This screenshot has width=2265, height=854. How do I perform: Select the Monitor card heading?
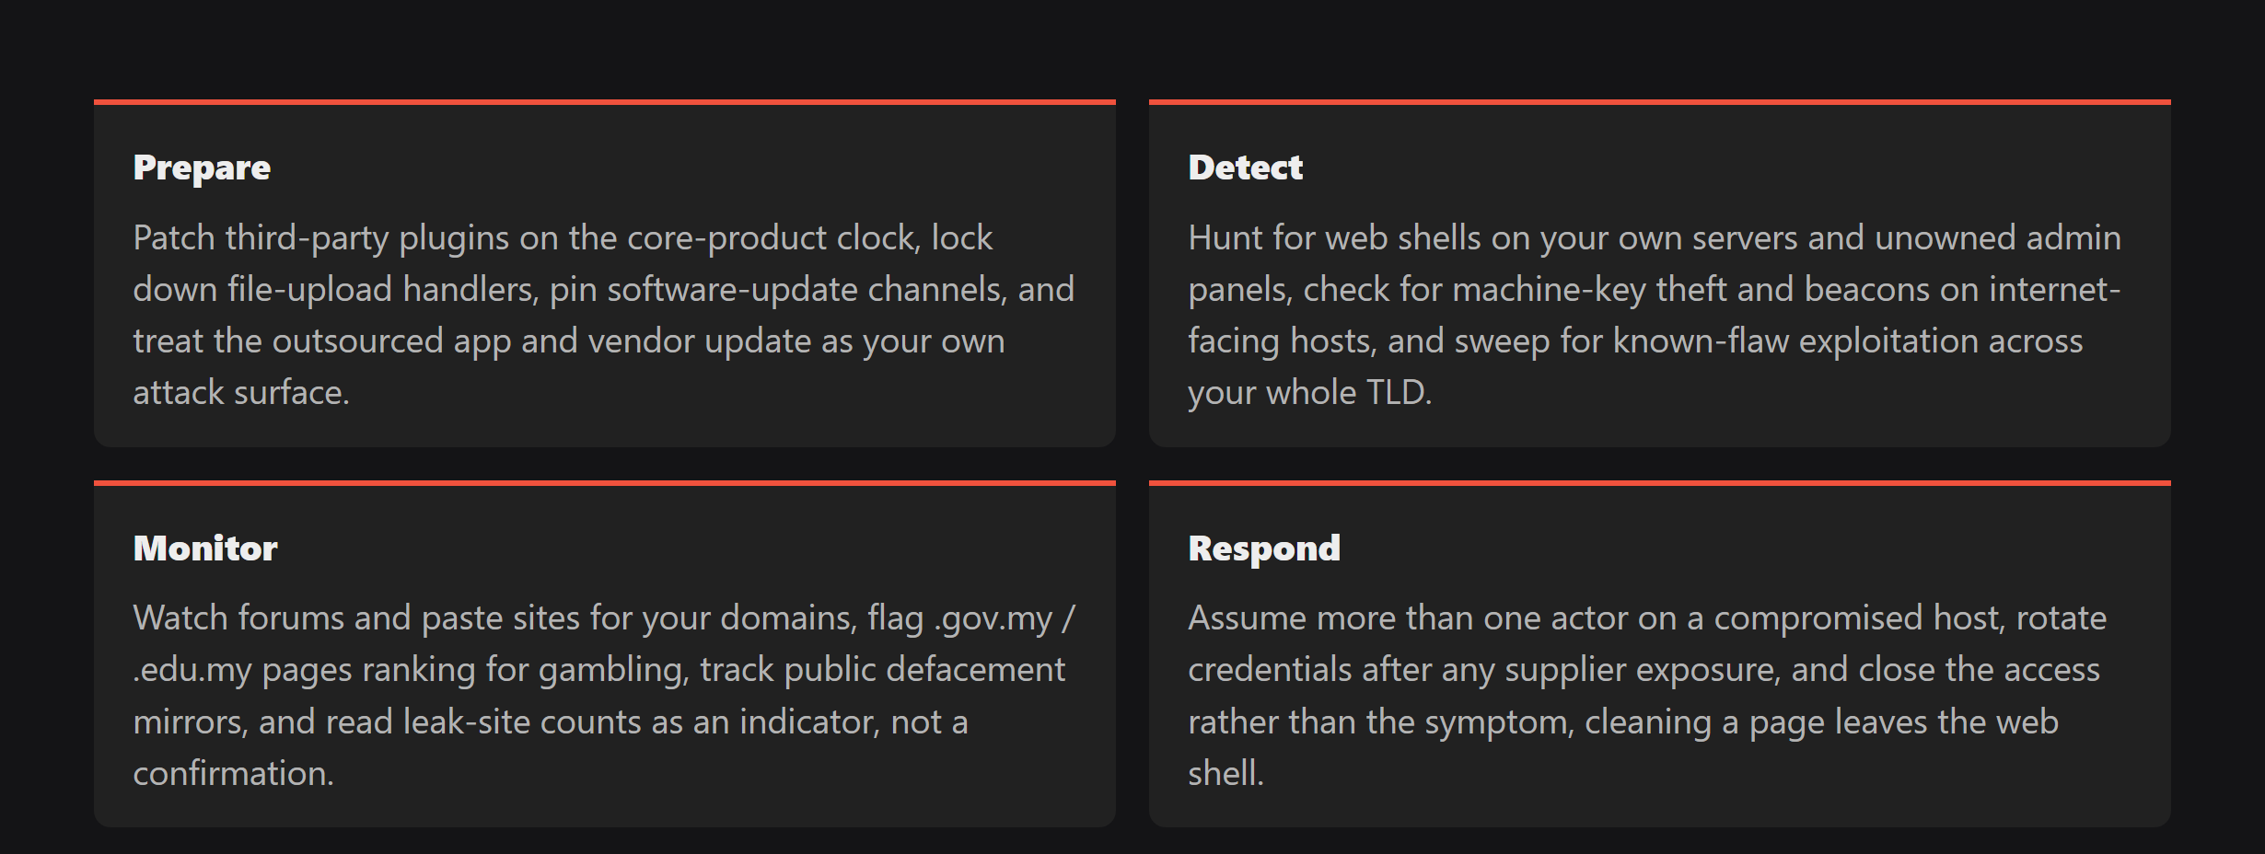point(205,548)
